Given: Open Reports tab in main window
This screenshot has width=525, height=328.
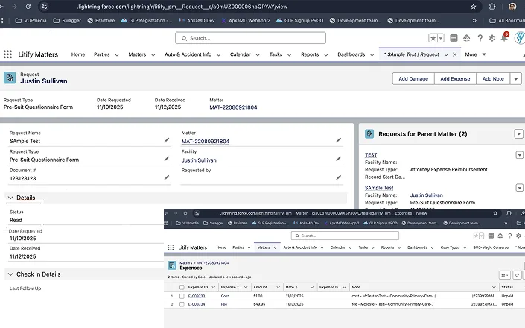Looking at the screenshot, I should tap(310, 54).
